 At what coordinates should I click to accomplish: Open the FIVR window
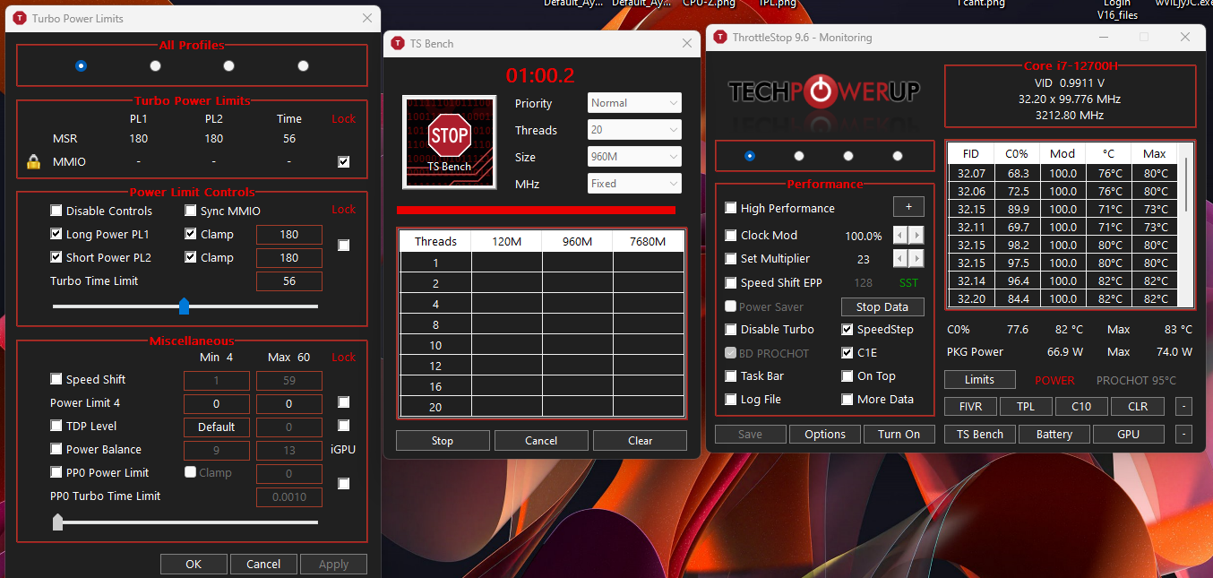pos(970,407)
